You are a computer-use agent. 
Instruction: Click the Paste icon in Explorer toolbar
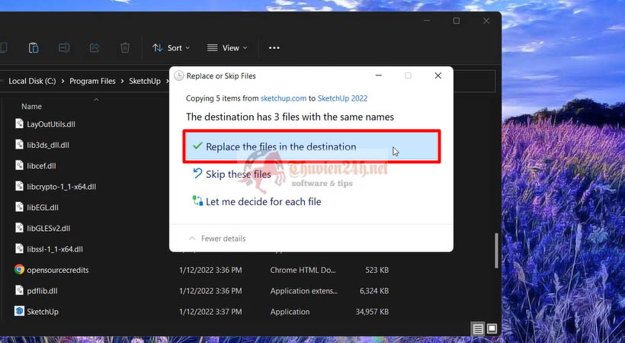[x=34, y=48]
